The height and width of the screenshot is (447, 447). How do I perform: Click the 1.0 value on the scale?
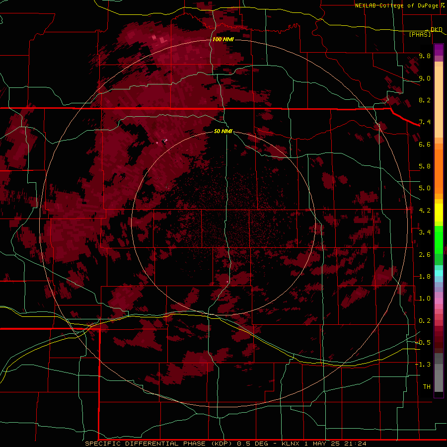click(425, 299)
